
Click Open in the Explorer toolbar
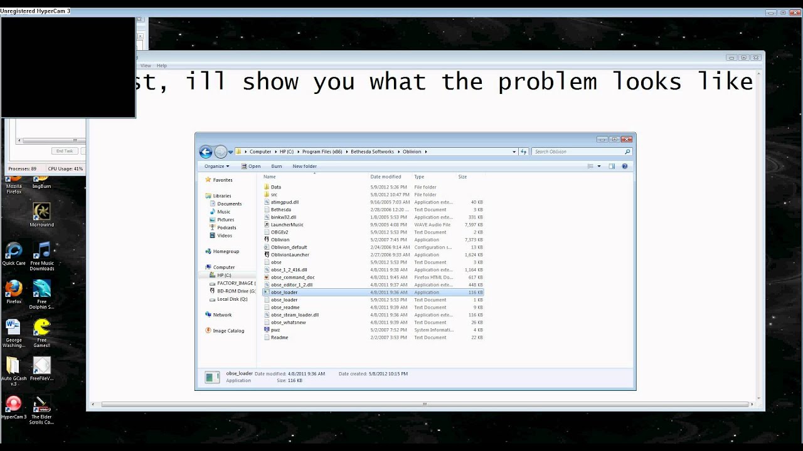pyautogui.click(x=250, y=166)
